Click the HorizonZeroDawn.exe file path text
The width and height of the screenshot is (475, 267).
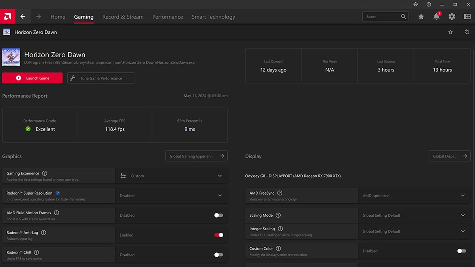coord(109,62)
